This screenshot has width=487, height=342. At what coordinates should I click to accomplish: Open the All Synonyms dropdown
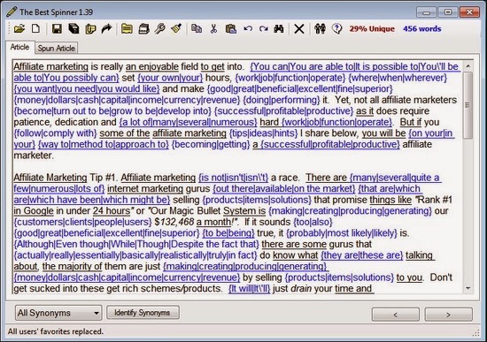pyautogui.click(x=58, y=313)
